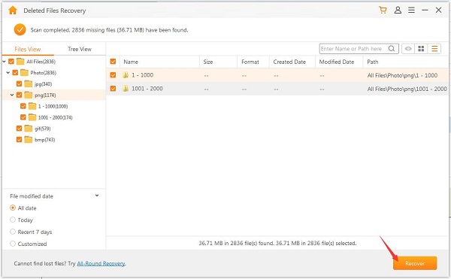Collapse the File modified date section
451x279 pixels.
coord(97,196)
